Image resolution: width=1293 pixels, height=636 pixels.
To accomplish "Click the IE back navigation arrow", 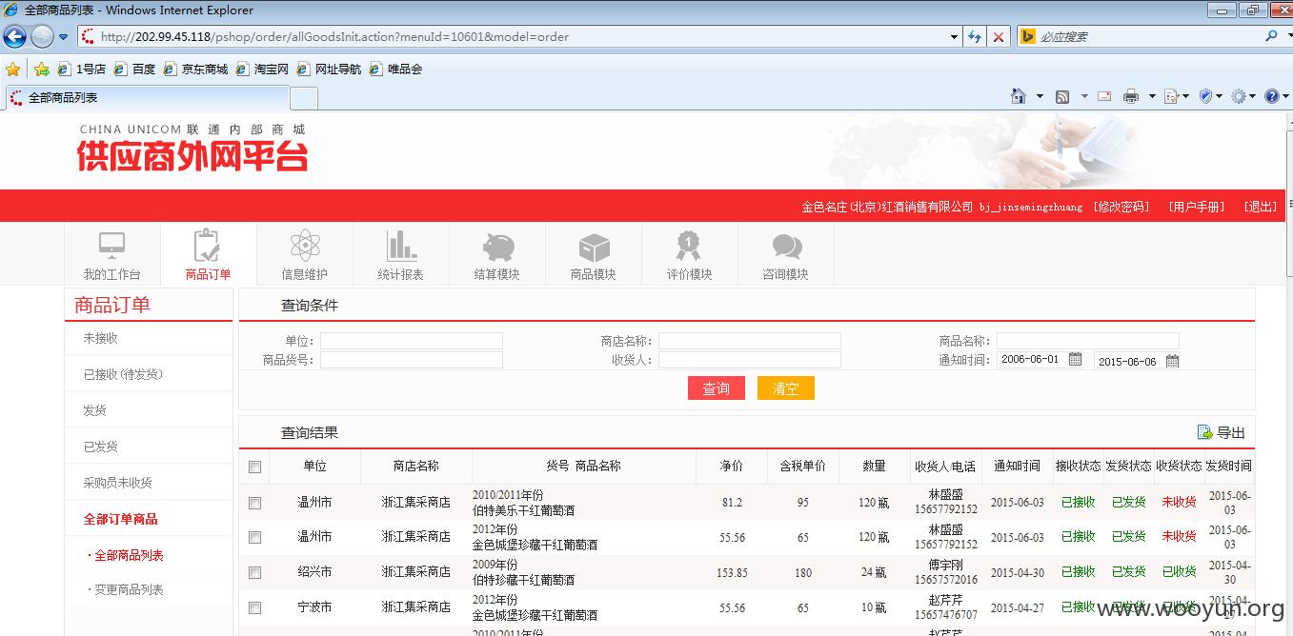I will (x=14, y=37).
